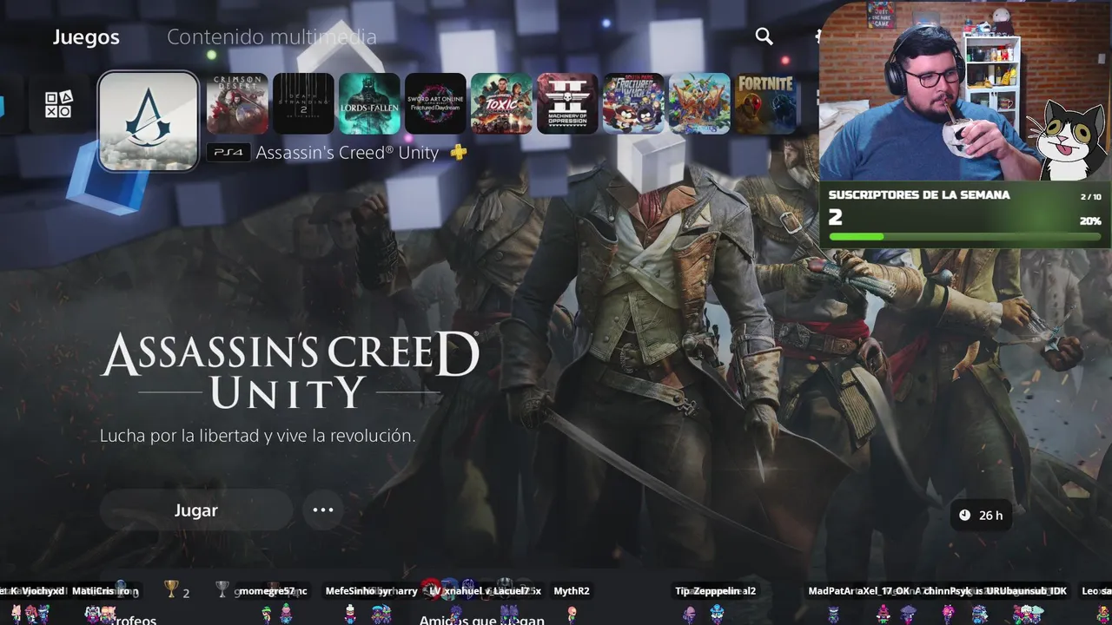Screen dimensions: 1112x625
Task: Click the silver trophy icon
Action: tap(222, 590)
